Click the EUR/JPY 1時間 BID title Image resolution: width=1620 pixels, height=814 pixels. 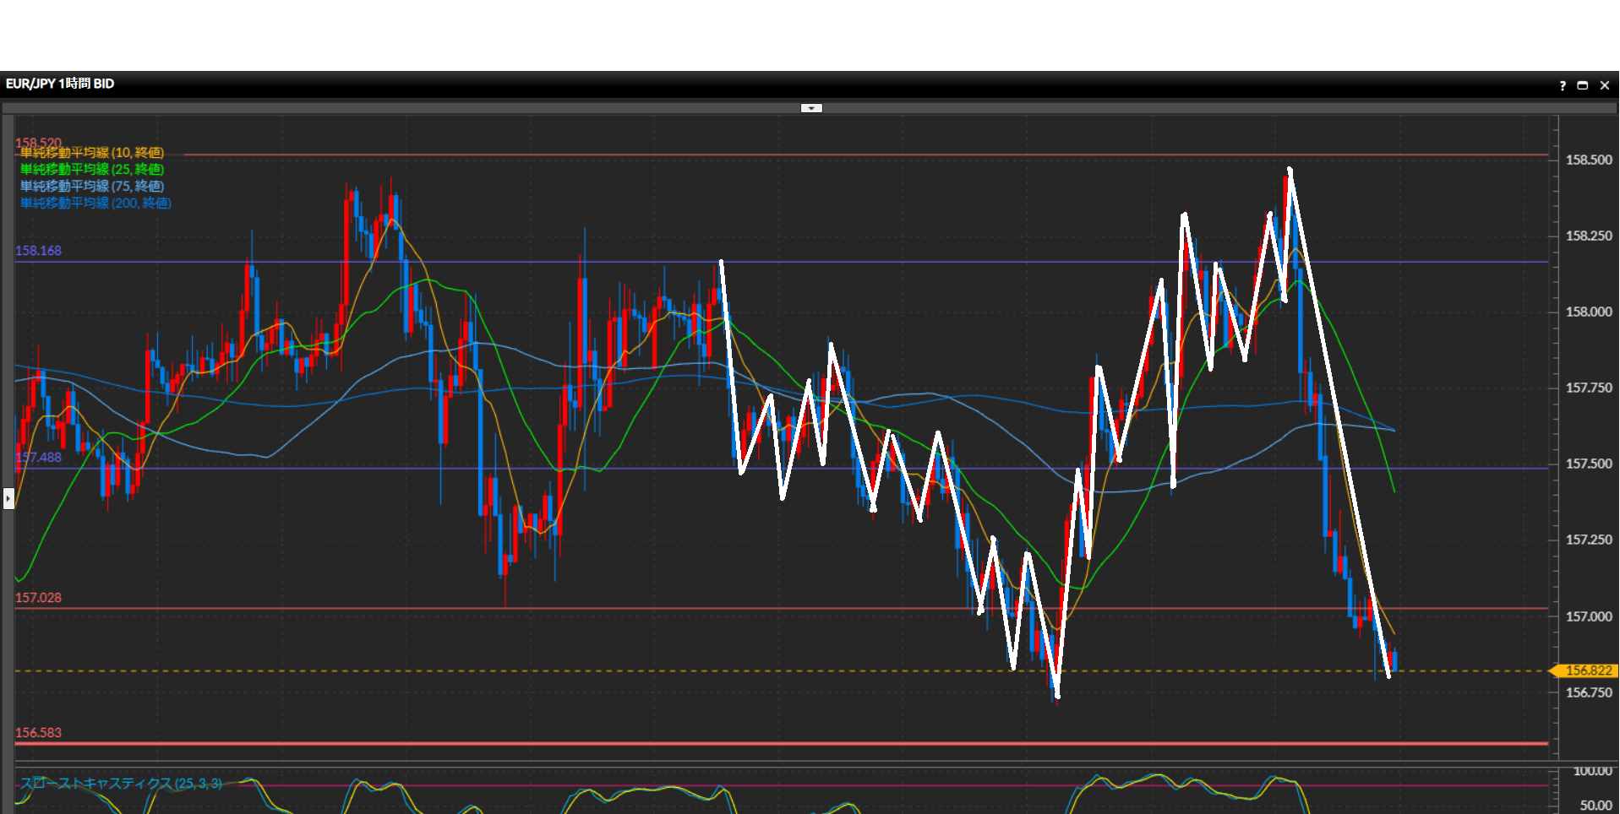tap(60, 84)
